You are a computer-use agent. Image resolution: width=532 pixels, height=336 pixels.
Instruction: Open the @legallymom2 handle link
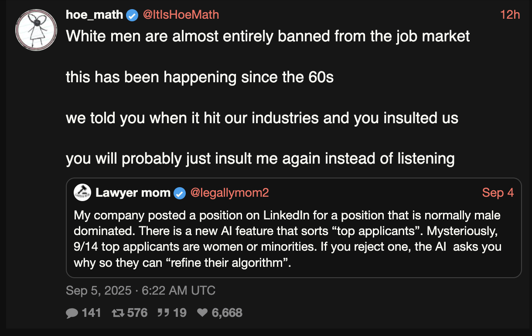click(x=229, y=193)
